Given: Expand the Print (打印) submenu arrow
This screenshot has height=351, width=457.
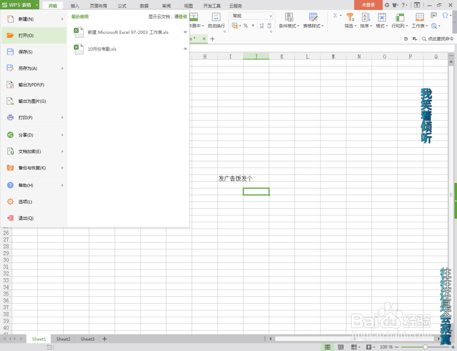Looking at the screenshot, I should coord(62,118).
